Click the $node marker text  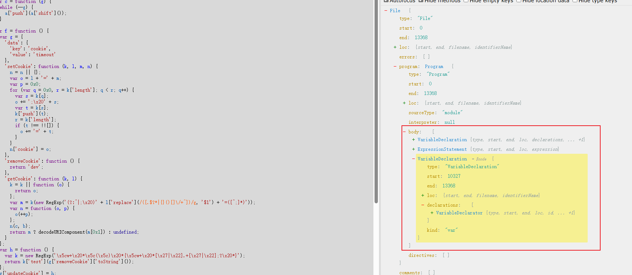point(481,159)
